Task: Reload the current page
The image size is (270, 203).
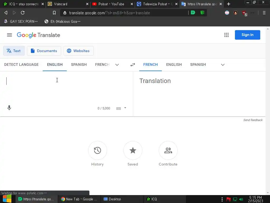Action: pos(23,13)
